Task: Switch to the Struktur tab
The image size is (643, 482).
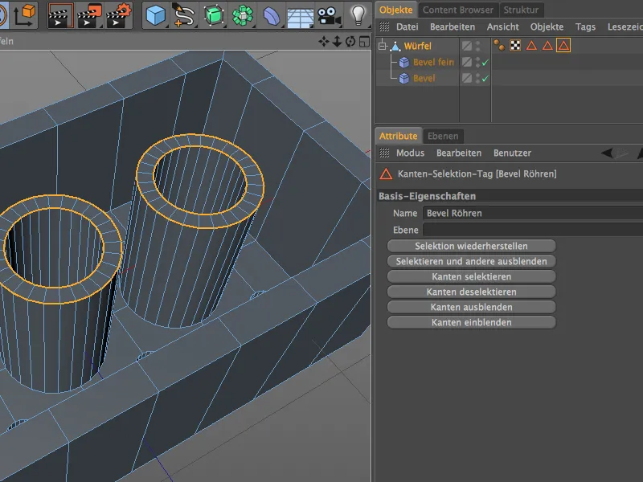Action: point(521,10)
